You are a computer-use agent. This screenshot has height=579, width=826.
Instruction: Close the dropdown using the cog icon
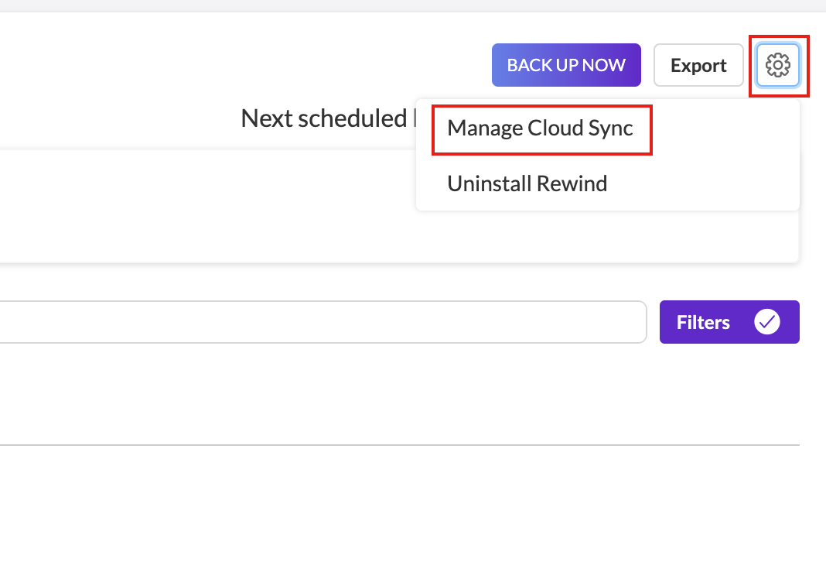click(x=777, y=65)
